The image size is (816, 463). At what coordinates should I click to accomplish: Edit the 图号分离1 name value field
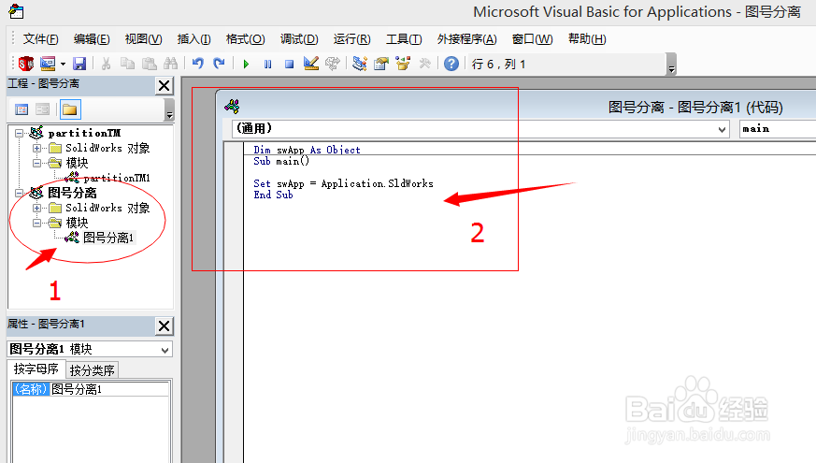tap(109, 389)
